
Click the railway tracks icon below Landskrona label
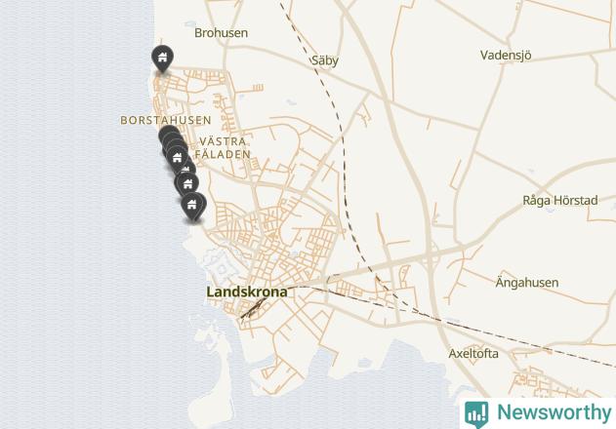[x=254, y=307]
